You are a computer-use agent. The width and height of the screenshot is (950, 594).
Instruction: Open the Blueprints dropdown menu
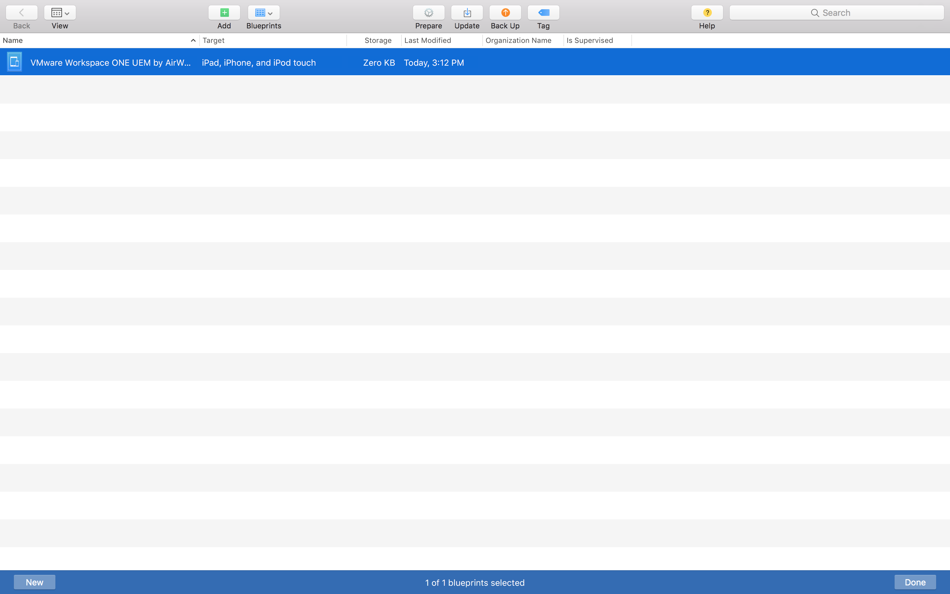tap(264, 13)
